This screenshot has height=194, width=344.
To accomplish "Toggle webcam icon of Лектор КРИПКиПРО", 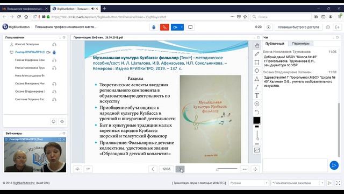I will point(48,52).
